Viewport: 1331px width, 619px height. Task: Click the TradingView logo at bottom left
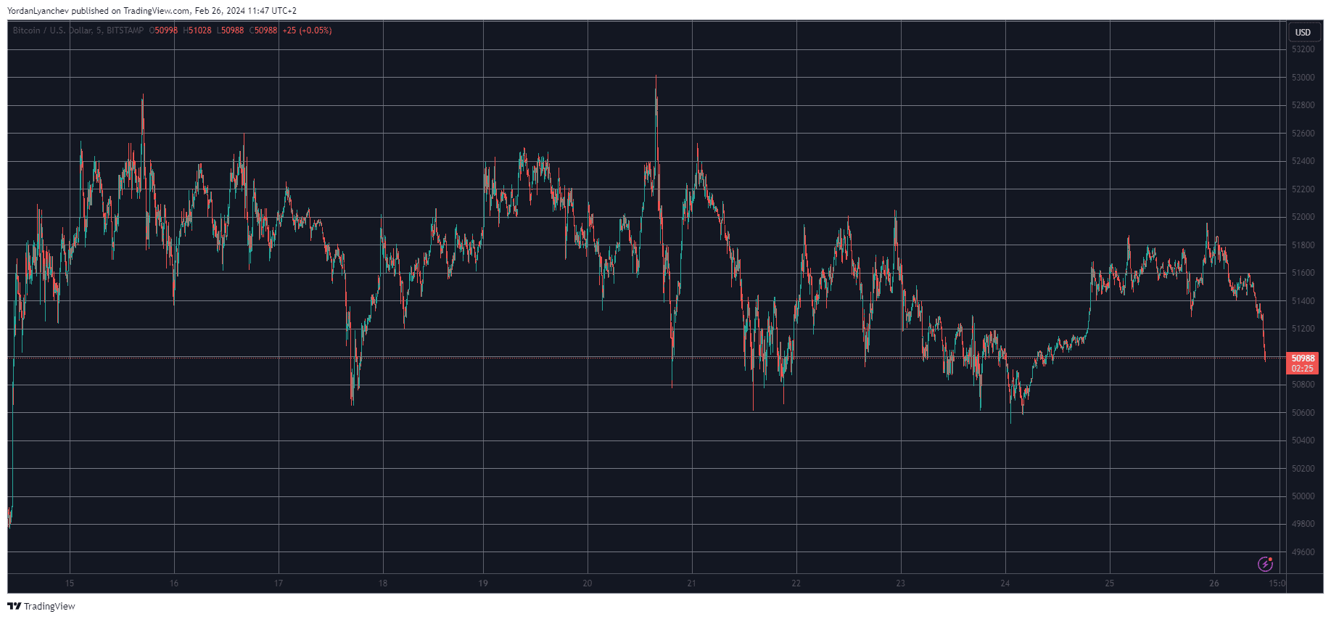[x=41, y=606]
